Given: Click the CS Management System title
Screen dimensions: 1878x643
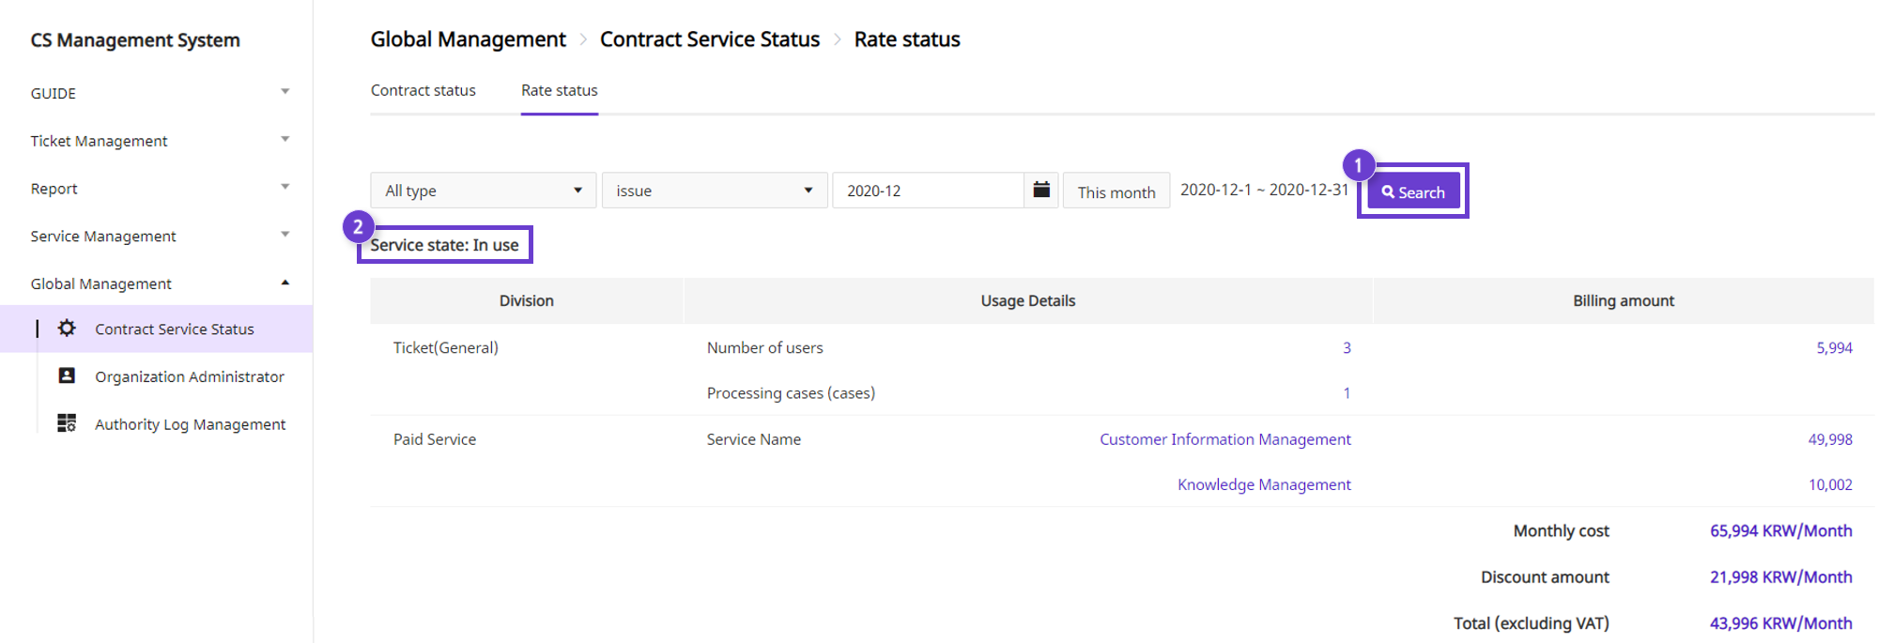Looking at the screenshot, I should point(135,40).
